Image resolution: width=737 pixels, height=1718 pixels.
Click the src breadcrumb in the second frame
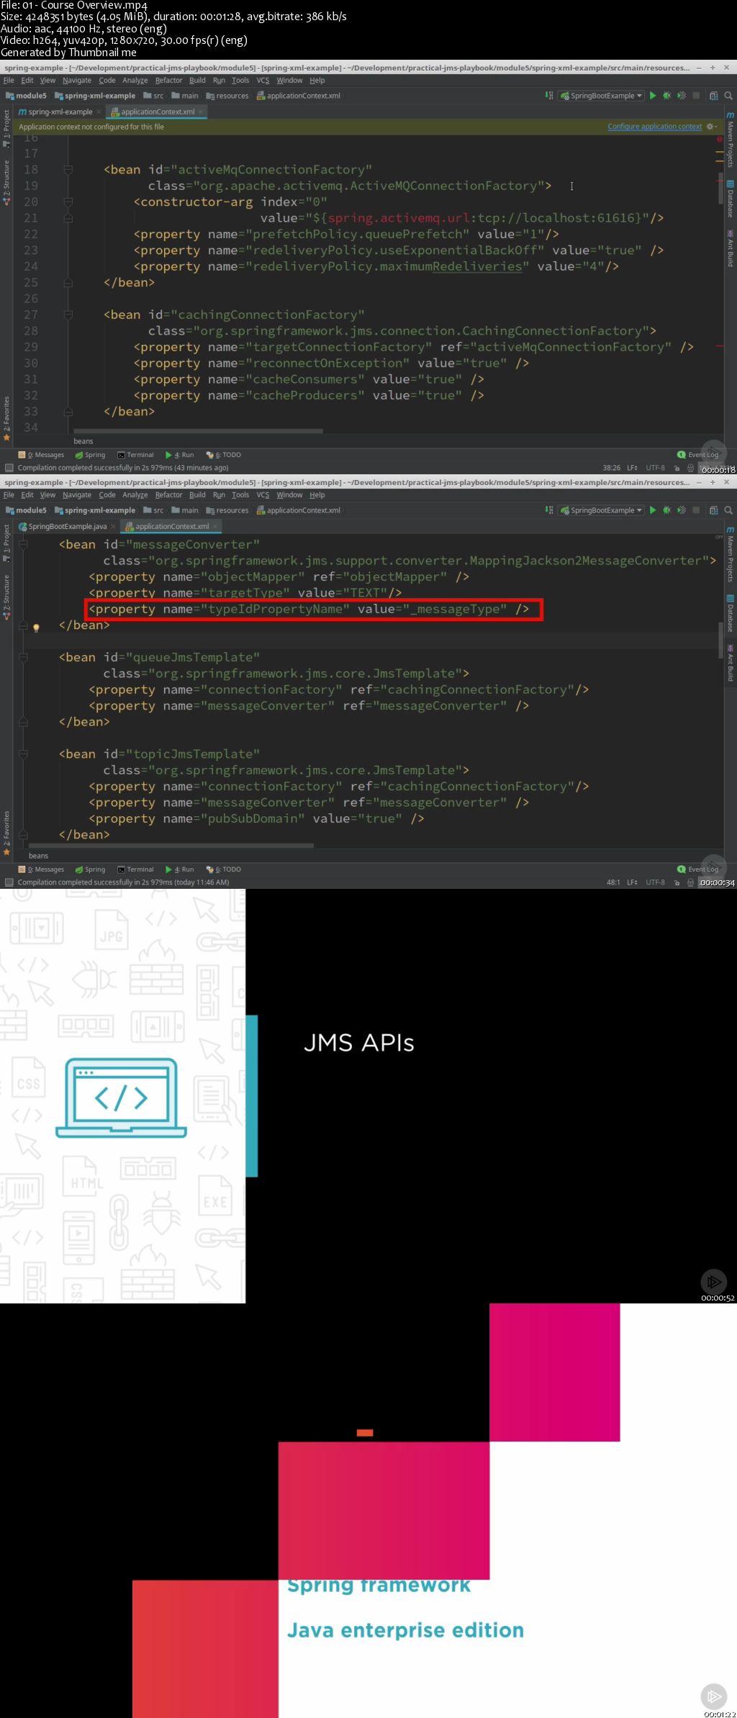click(154, 510)
